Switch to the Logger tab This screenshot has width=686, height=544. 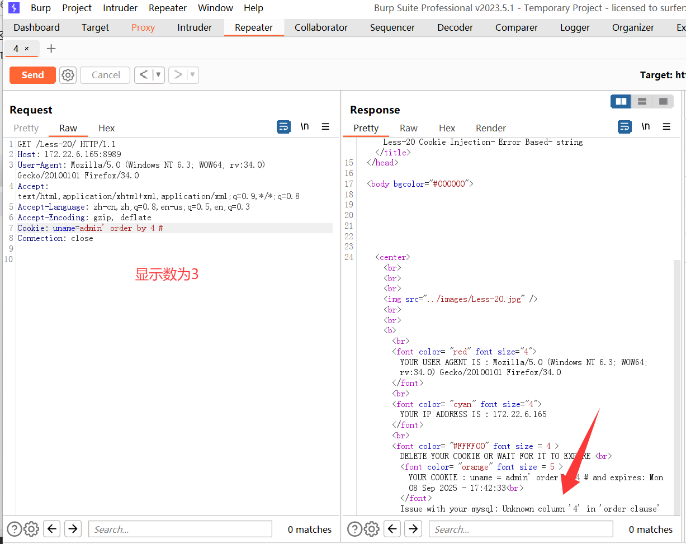click(575, 27)
